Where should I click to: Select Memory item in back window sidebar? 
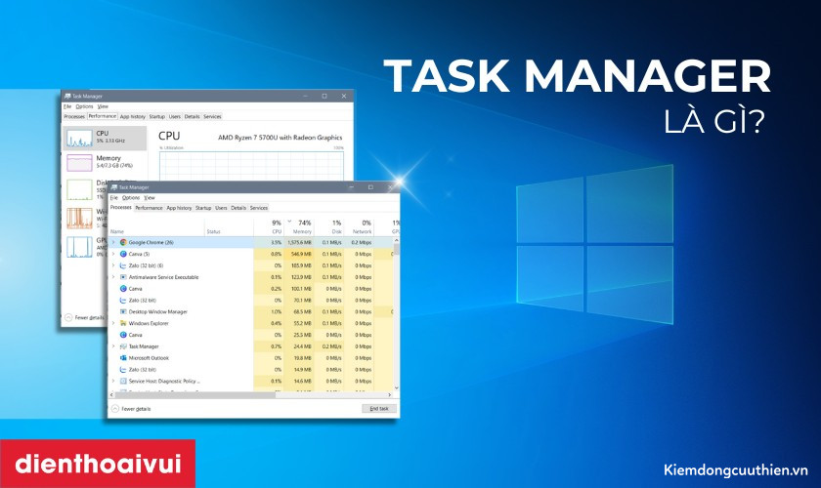point(106,162)
